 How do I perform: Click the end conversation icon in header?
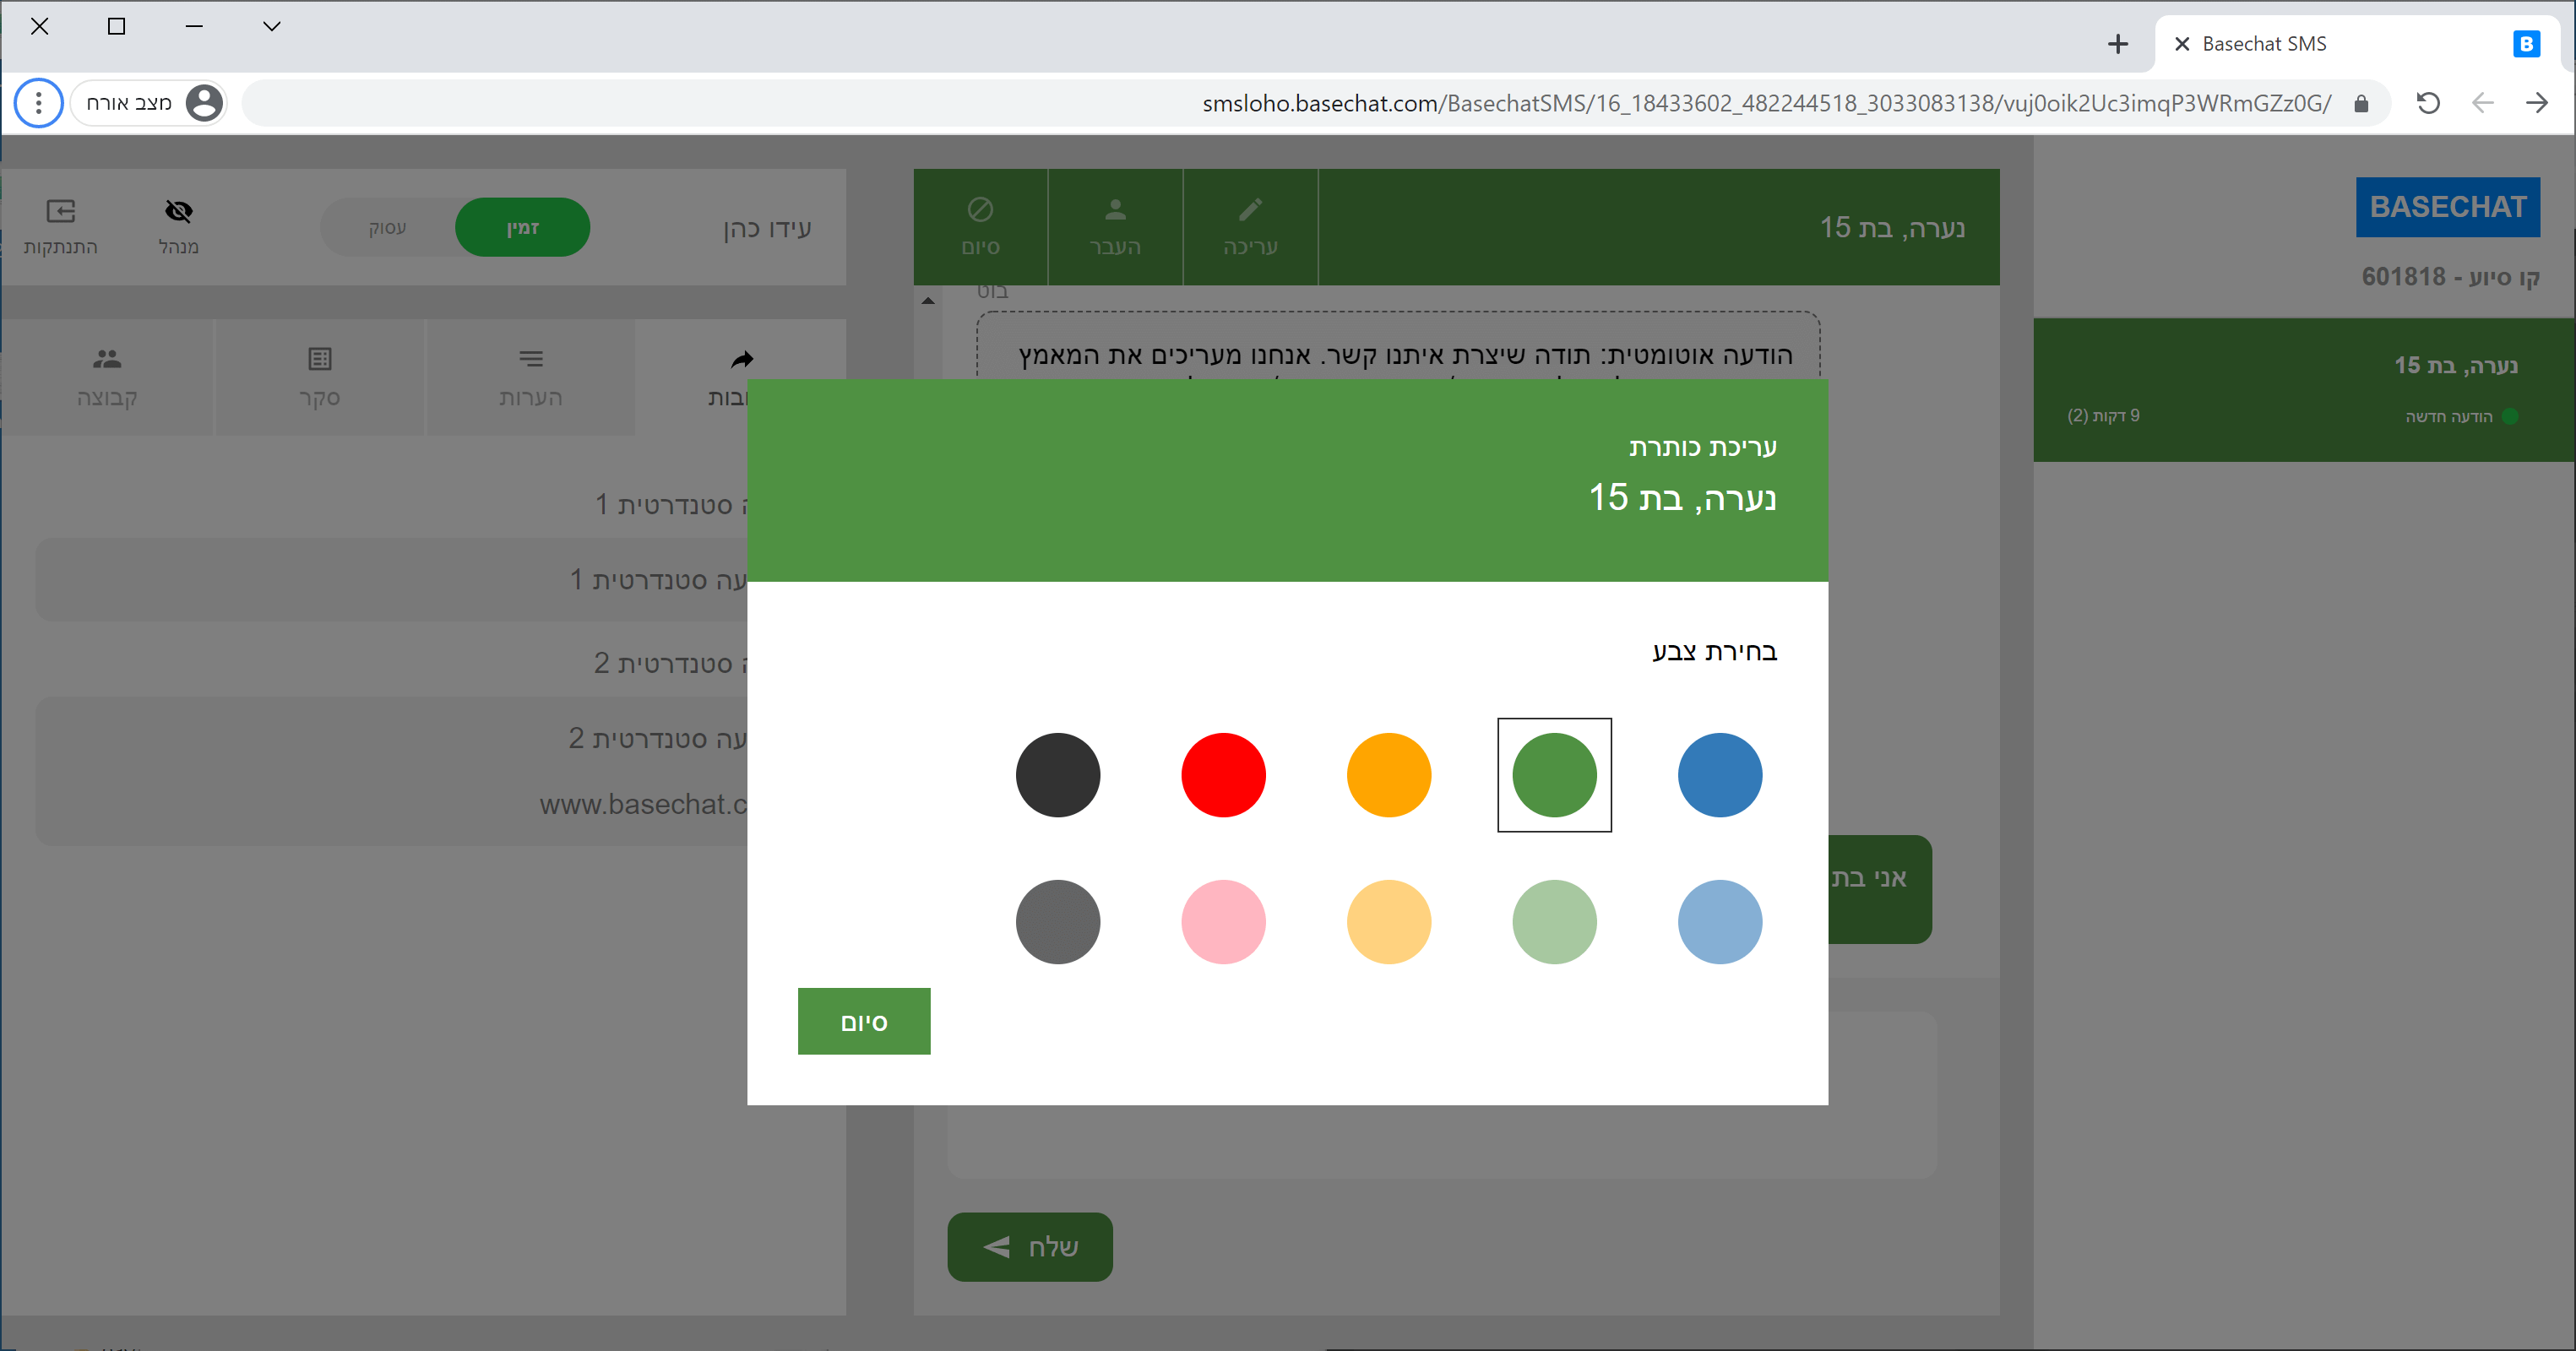coord(980,210)
